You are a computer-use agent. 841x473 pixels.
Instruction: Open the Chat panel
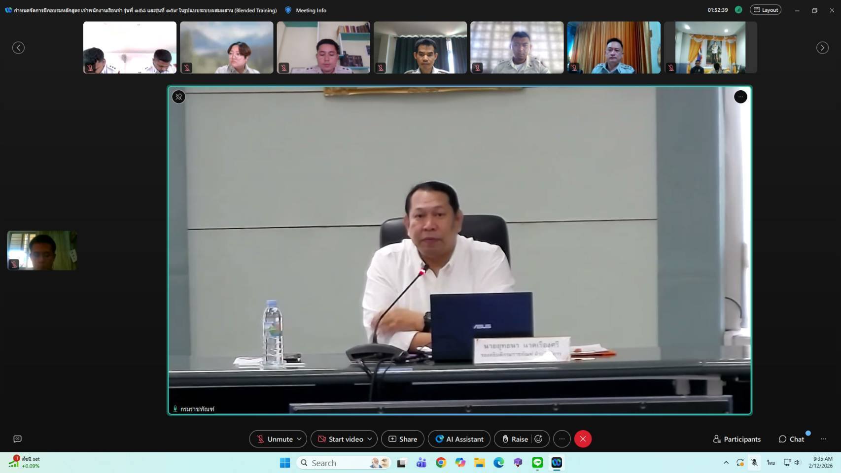click(791, 439)
